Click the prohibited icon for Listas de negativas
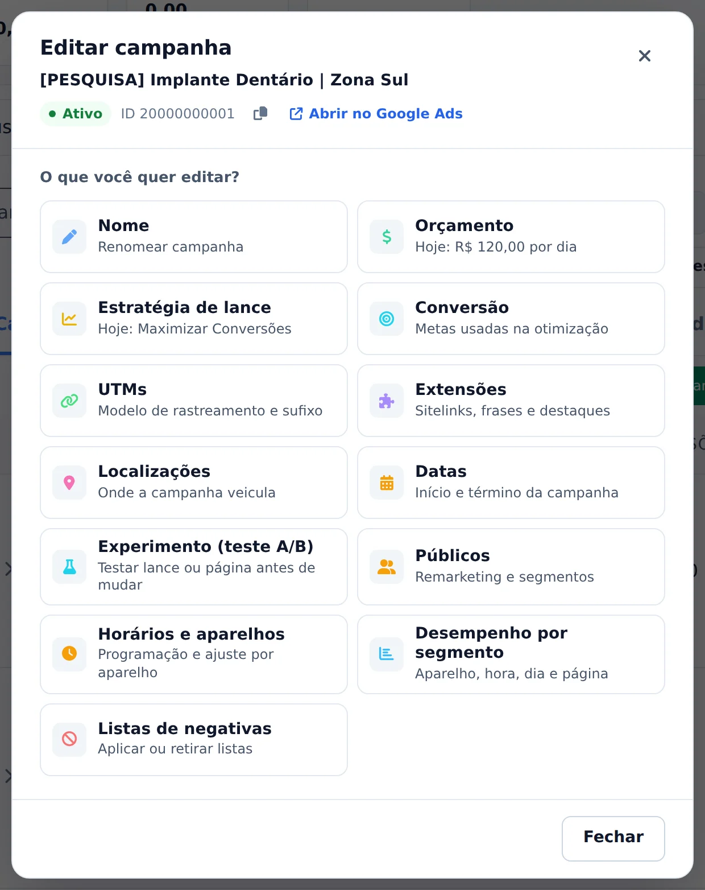Screen dimensions: 705x890 [x=69, y=739]
